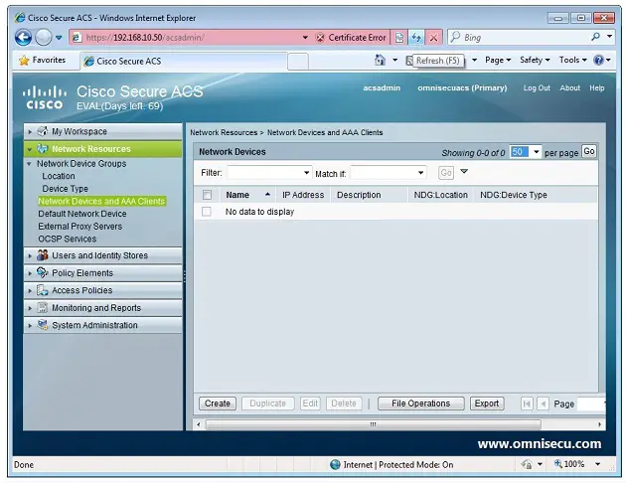Expand Users and Identity Stores section
This screenshot has width=626, height=483.
coord(30,255)
